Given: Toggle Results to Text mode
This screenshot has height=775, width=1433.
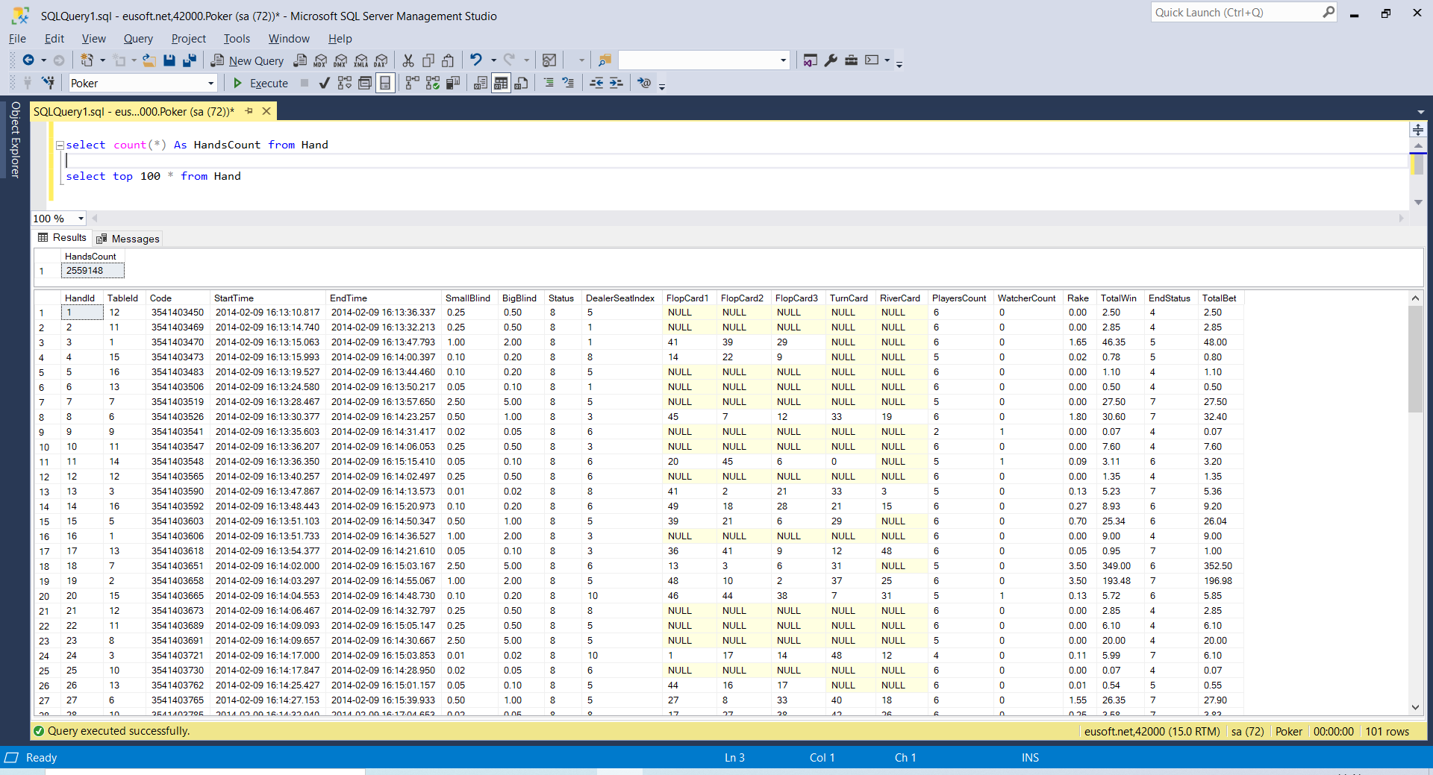Looking at the screenshot, I should (x=481, y=83).
